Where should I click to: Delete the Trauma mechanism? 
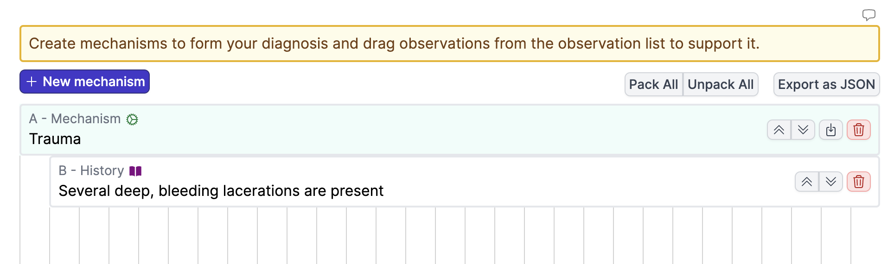pos(858,130)
